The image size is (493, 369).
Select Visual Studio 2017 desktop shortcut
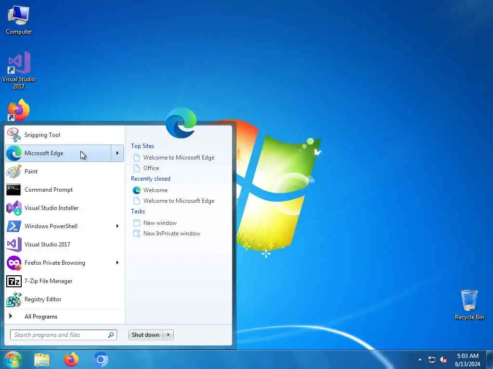pyautogui.click(x=19, y=70)
